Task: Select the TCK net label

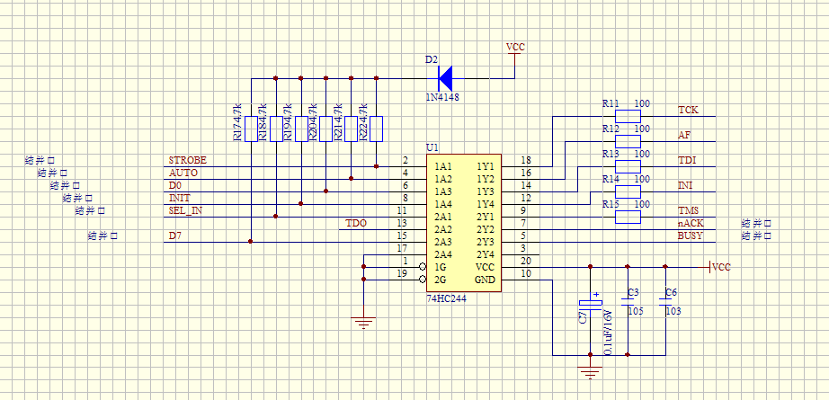Action: pos(688,110)
